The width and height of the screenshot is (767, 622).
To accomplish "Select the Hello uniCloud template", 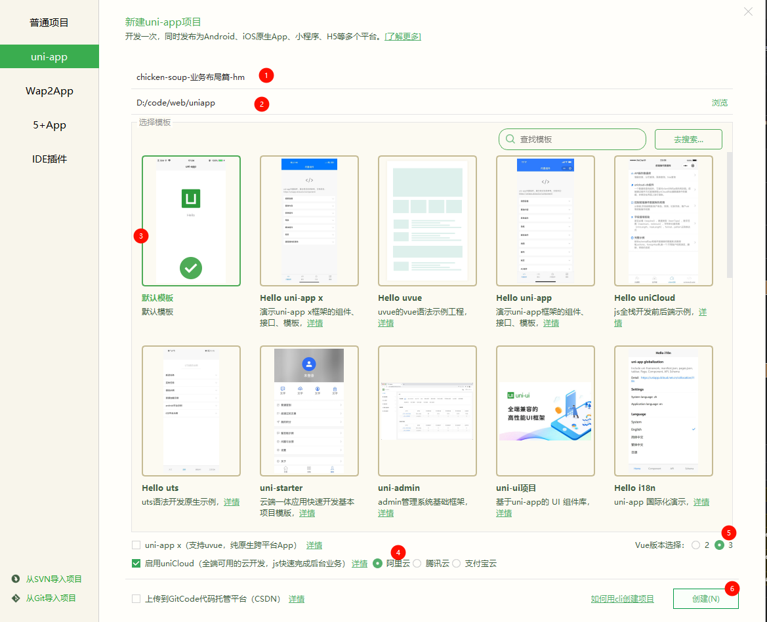I will click(664, 221).
